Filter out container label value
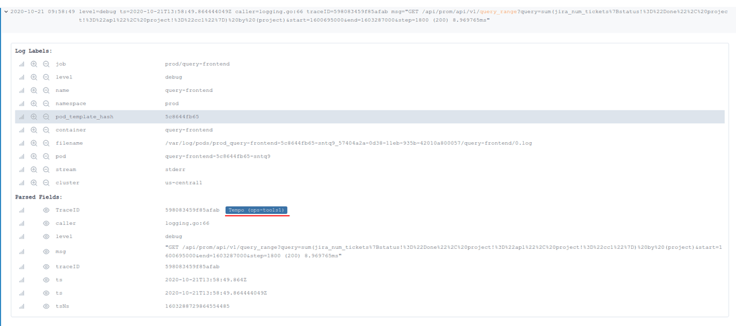Image resolution: width=736 pixels, height=326 pixels. (45, 130)
